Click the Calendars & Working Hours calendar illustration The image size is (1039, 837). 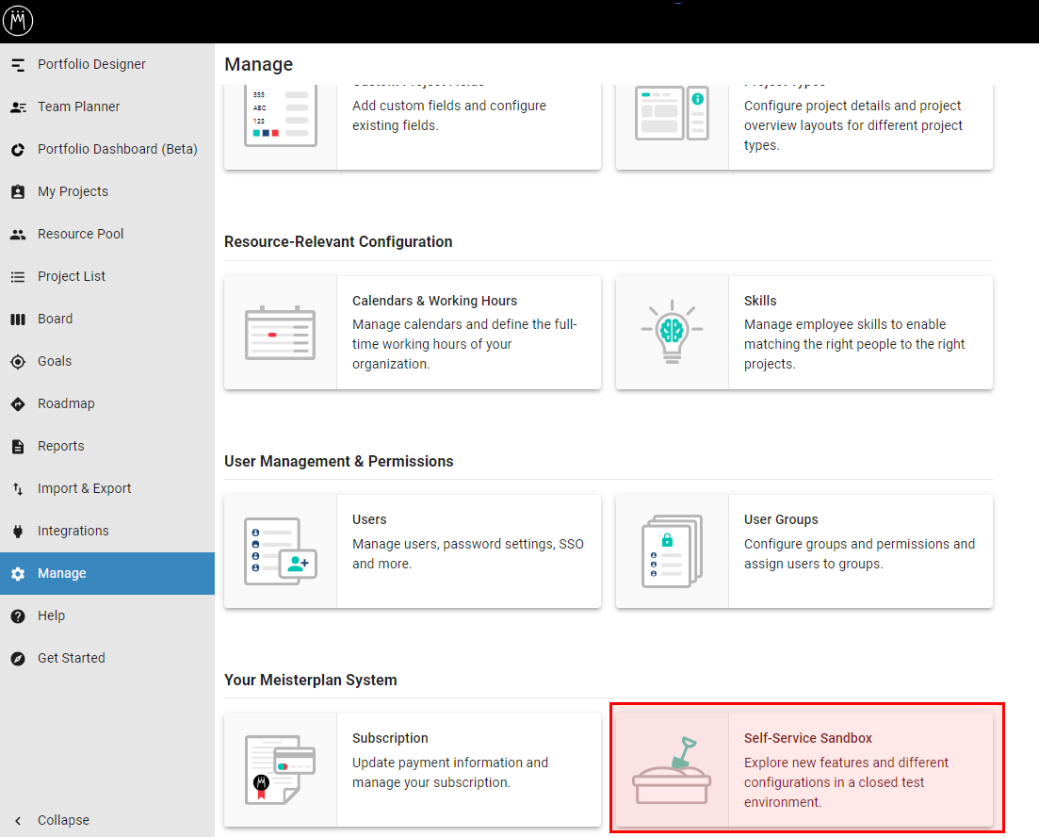pos(281,333)
